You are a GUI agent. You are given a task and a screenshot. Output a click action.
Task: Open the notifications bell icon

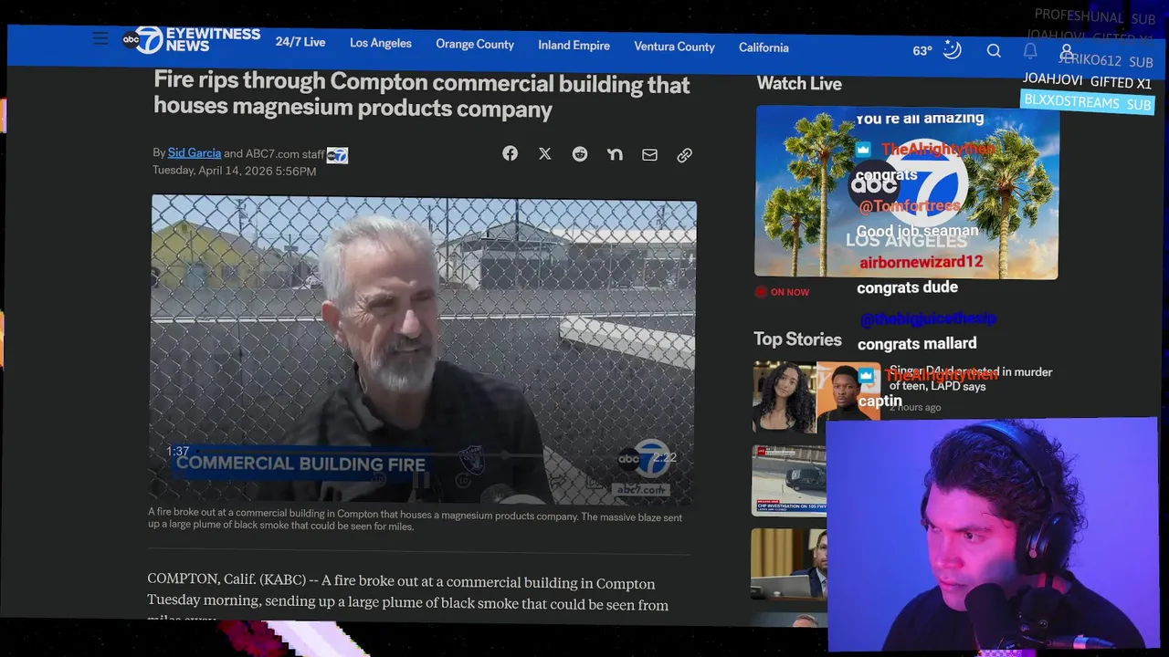(x=1030, y=51)
